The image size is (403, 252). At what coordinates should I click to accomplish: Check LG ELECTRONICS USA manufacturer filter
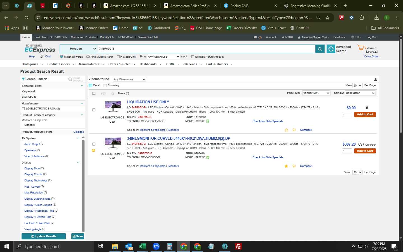tap(23, 109)
